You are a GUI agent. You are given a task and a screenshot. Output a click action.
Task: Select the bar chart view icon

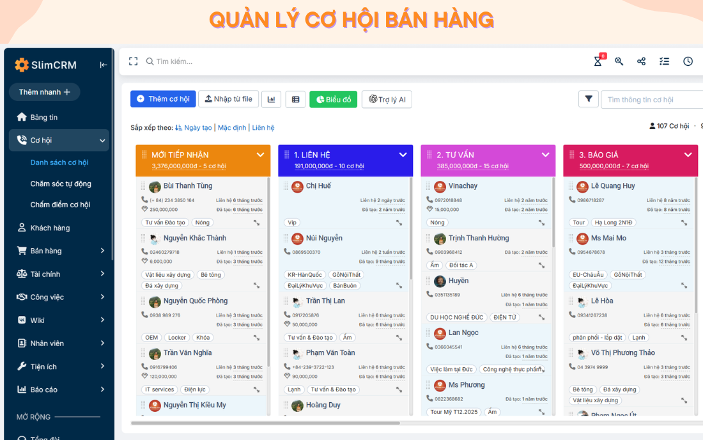pos(271,99)
